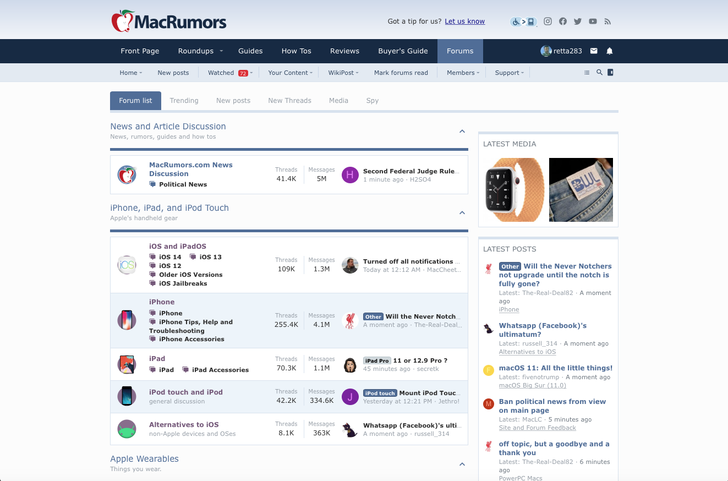728x481 pixels.
Task: Open the Apple Watch band media thumbnail
Action: coord(514,190)
